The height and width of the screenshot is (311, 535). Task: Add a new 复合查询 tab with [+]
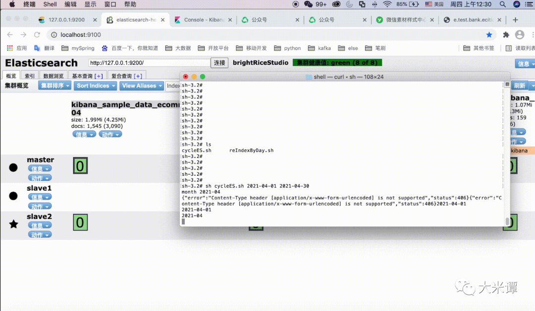point(138,76)
